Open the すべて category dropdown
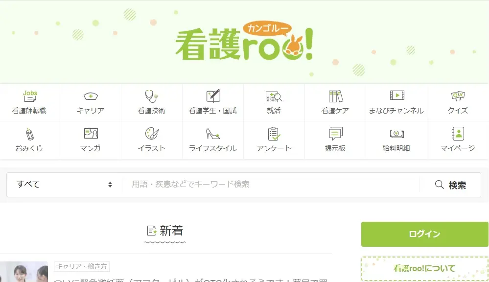The width and height of the screenshot is (489, 282). pyautogui.click(x=64, y=185)
